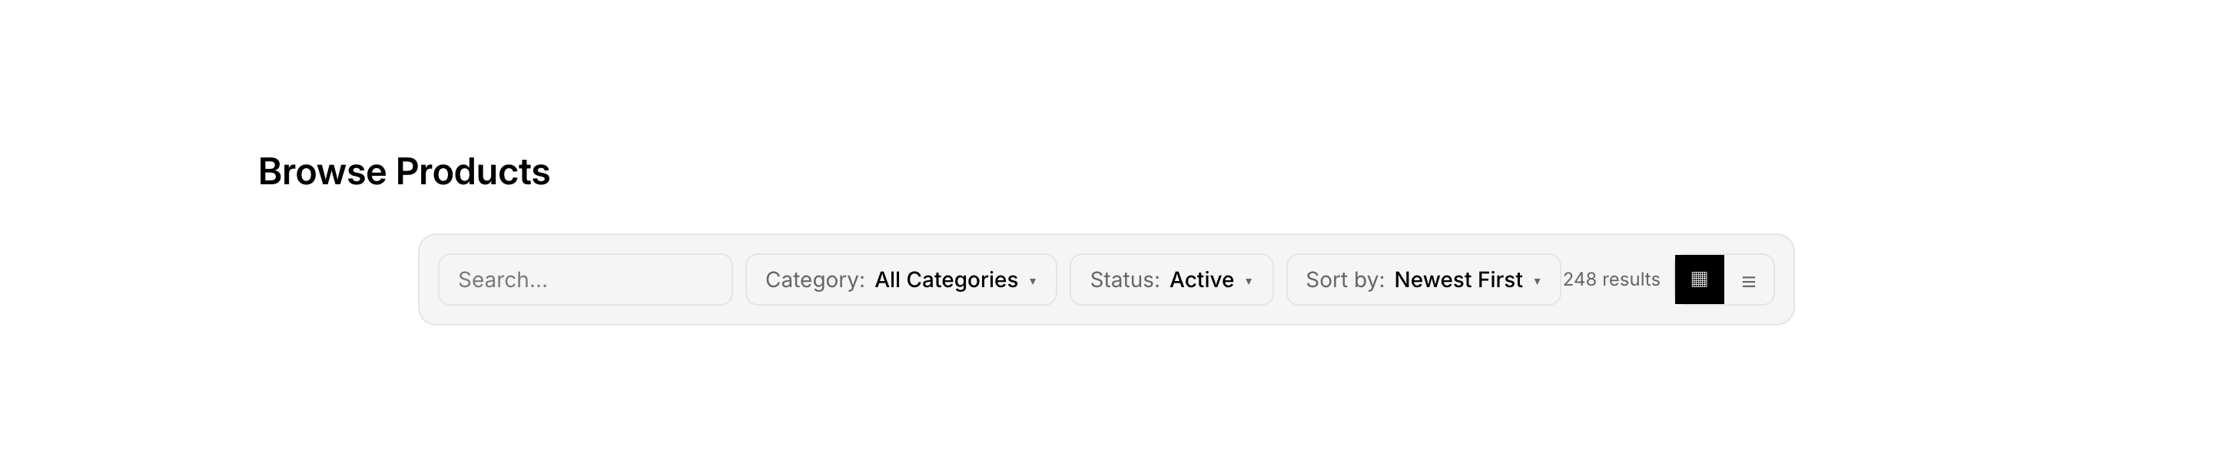
Task: Click the Category dropdown arrow
Action: (x=1033, y=282)
